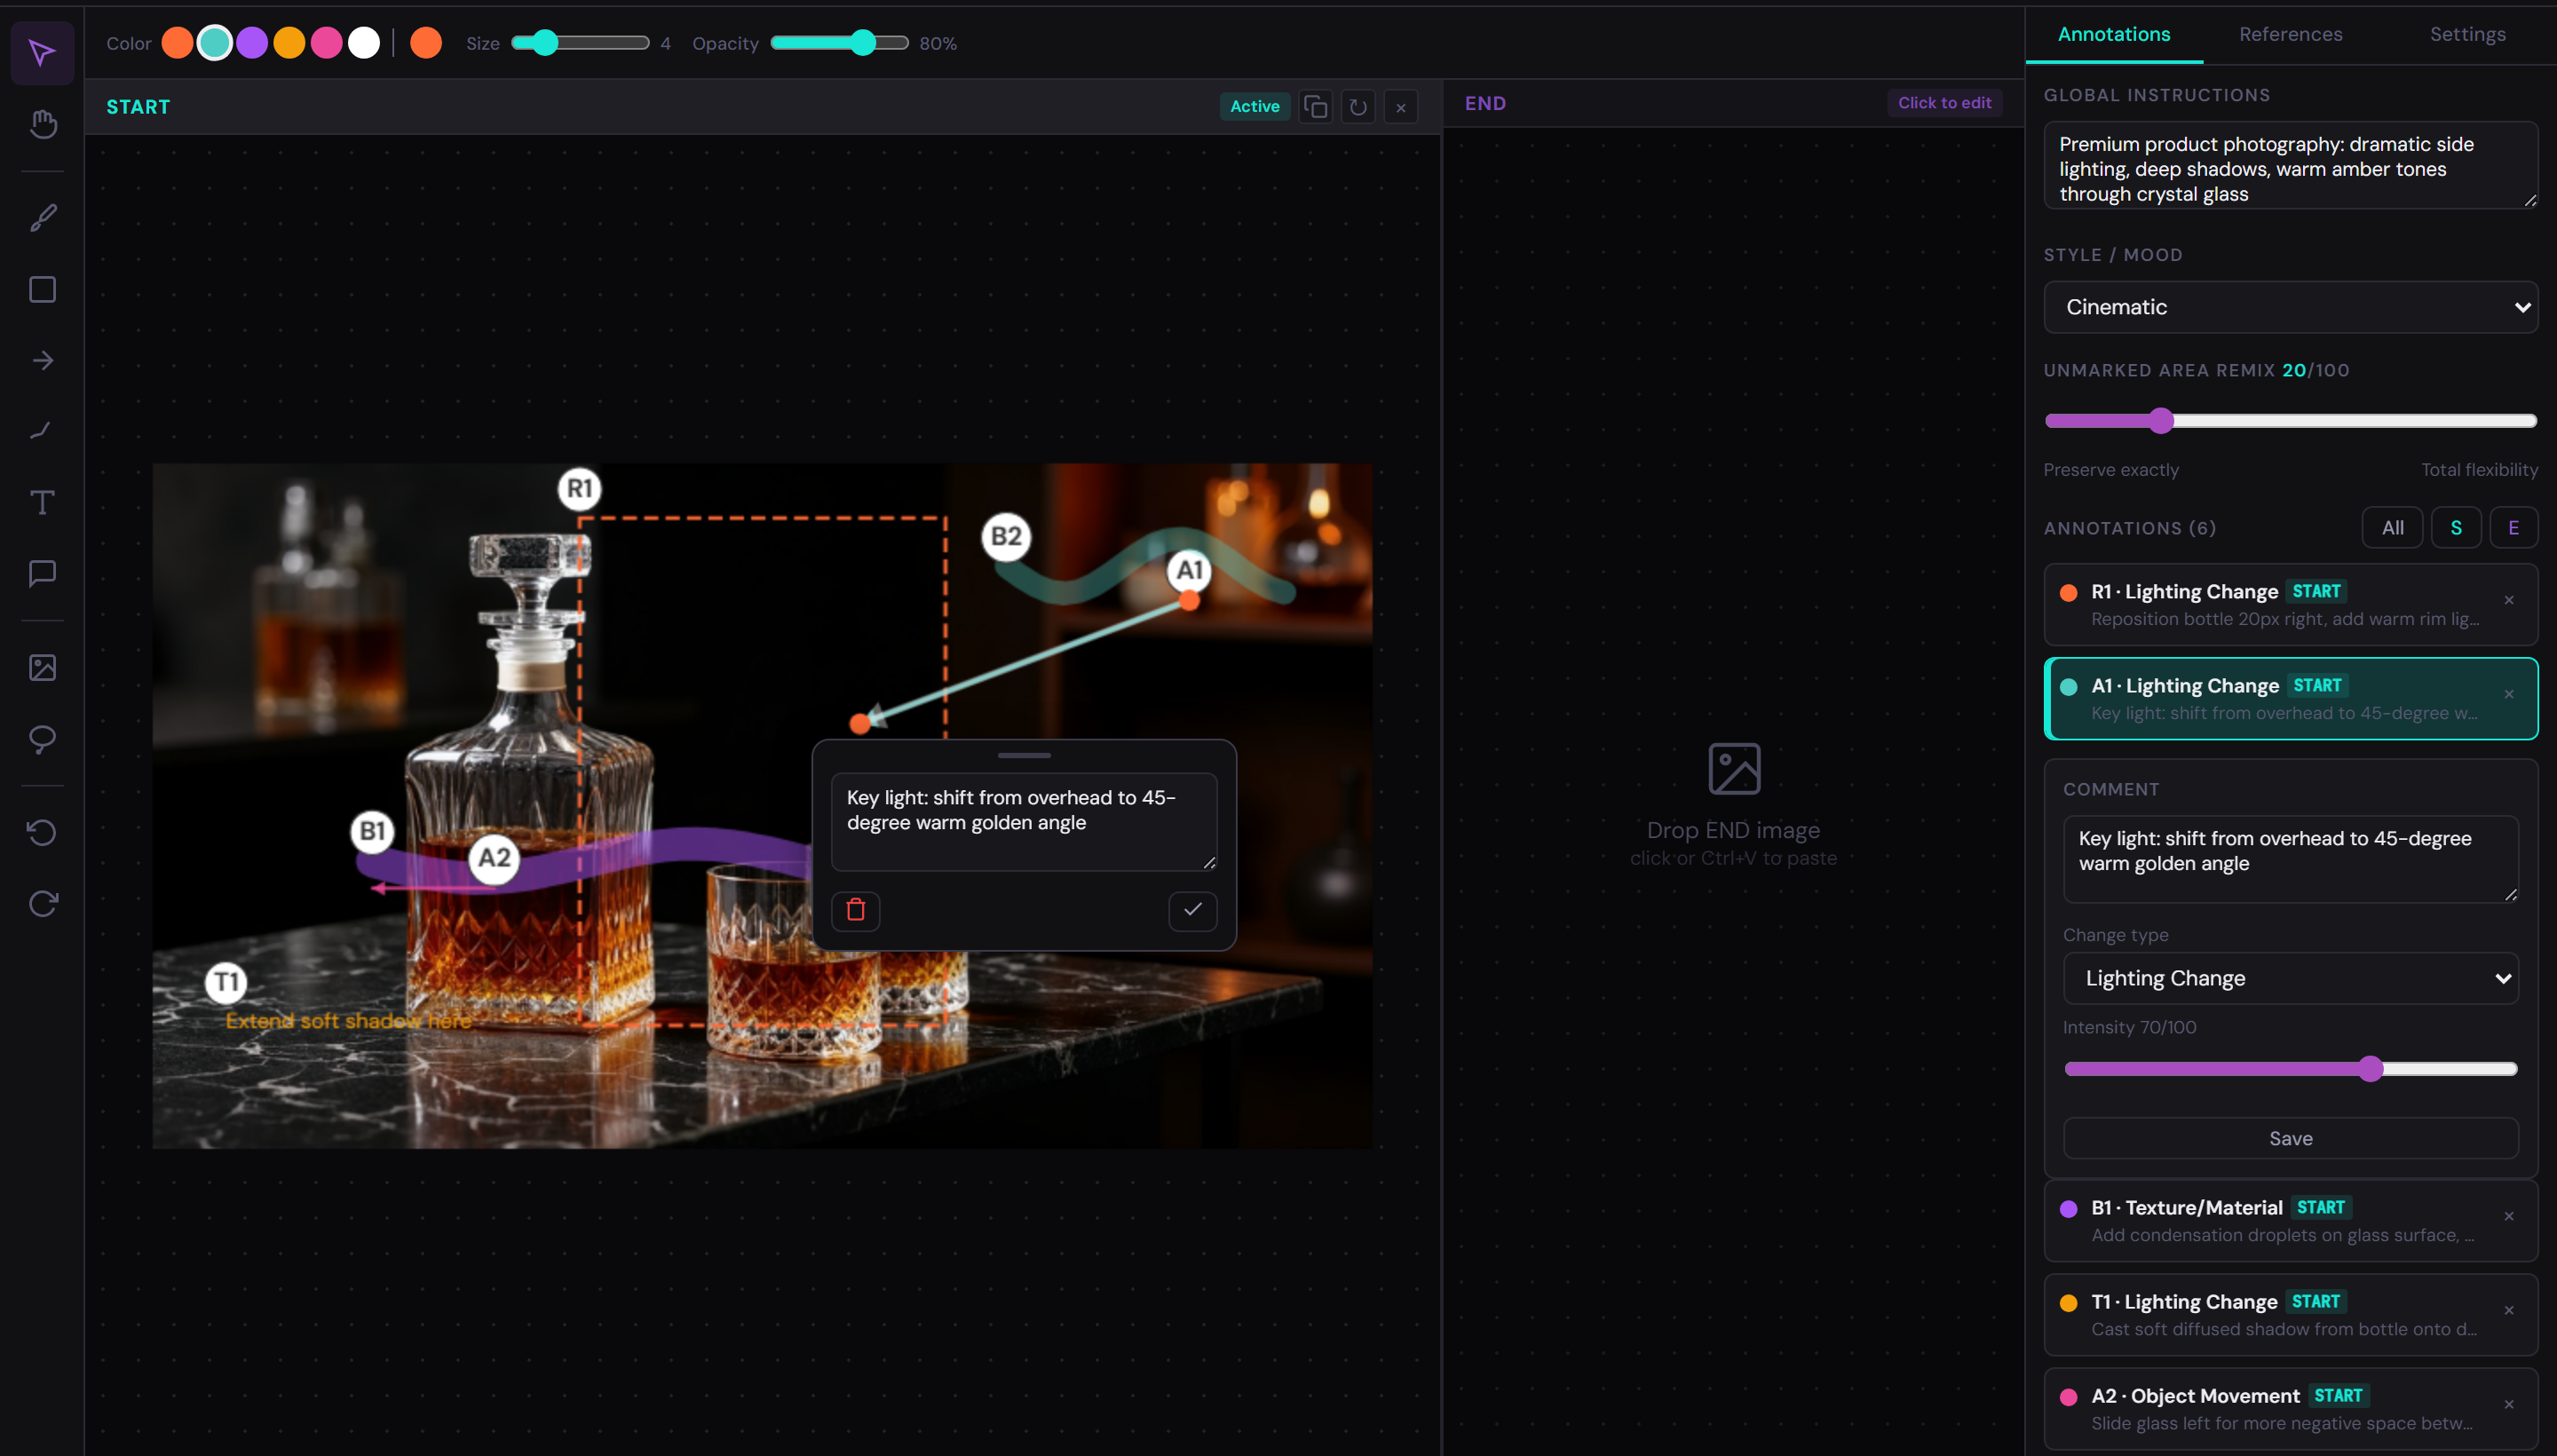Click the Undo icon in the sidebar
This screenshot has width=2557, height=1456.
coord(42,833)
